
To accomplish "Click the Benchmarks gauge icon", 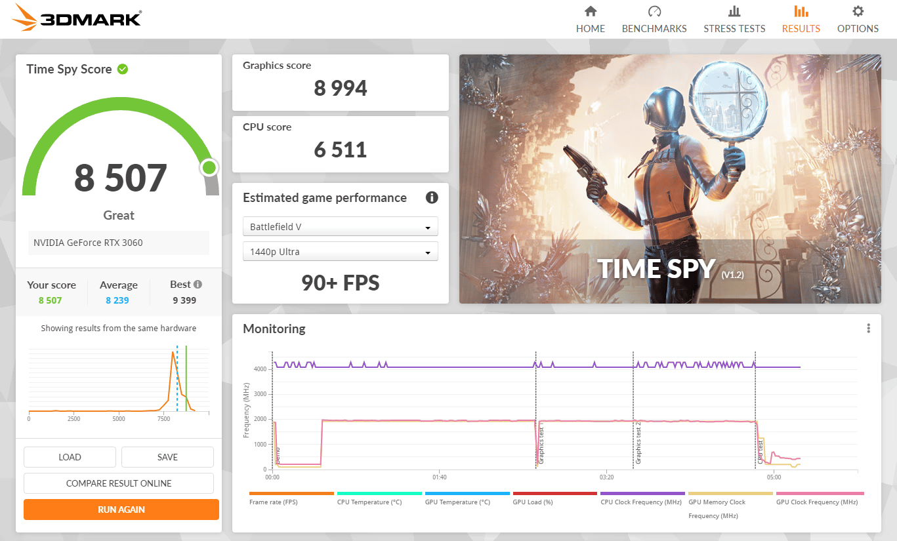I will click(x=654, y=11).
